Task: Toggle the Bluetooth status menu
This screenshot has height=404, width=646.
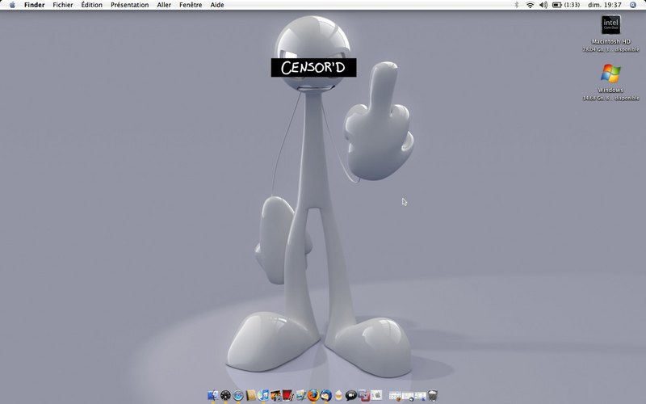Action: 517,5
